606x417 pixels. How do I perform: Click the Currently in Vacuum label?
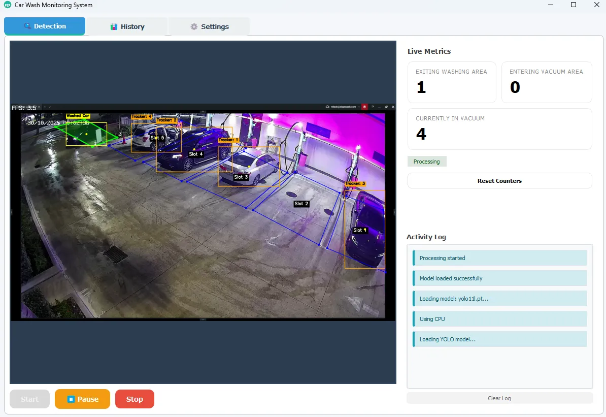point(450,118)
